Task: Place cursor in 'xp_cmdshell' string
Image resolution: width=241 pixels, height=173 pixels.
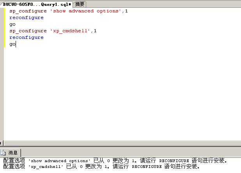Action: pos(70,31)
